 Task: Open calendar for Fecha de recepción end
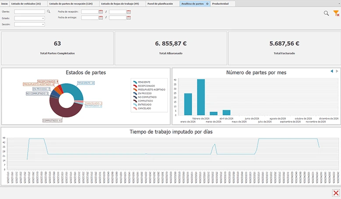pos(128,12)
